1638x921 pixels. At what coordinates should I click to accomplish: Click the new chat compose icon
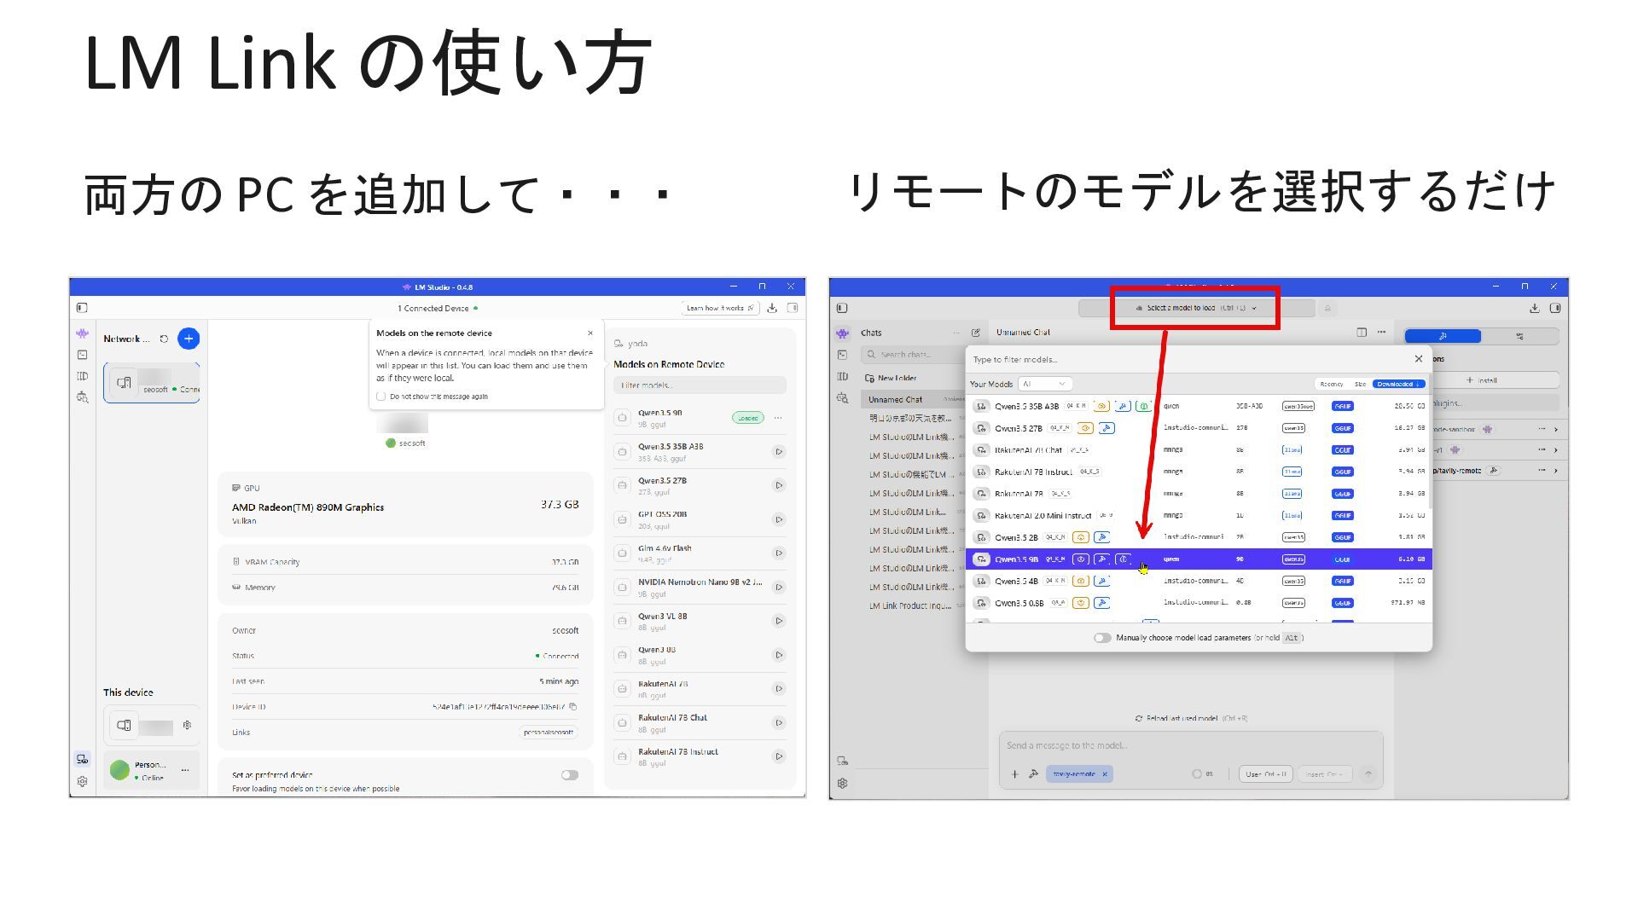[x=975, y=333]
